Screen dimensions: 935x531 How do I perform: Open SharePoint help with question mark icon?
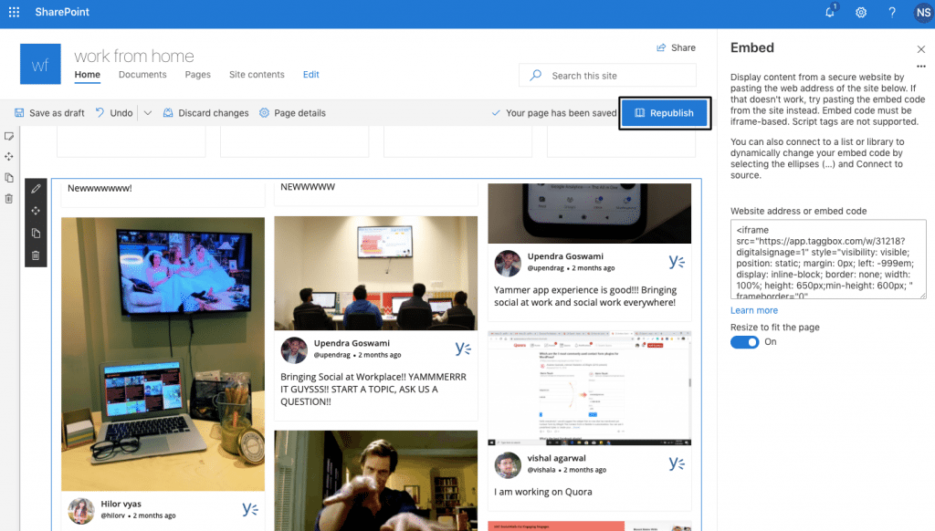(x=892, y=13)
